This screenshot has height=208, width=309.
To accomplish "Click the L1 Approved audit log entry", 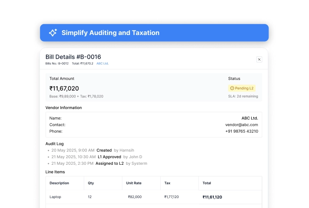I will 109,157.
